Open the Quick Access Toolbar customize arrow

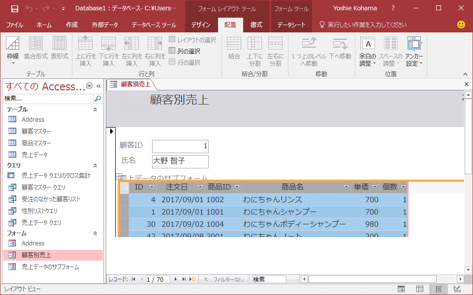click(63, 9)
